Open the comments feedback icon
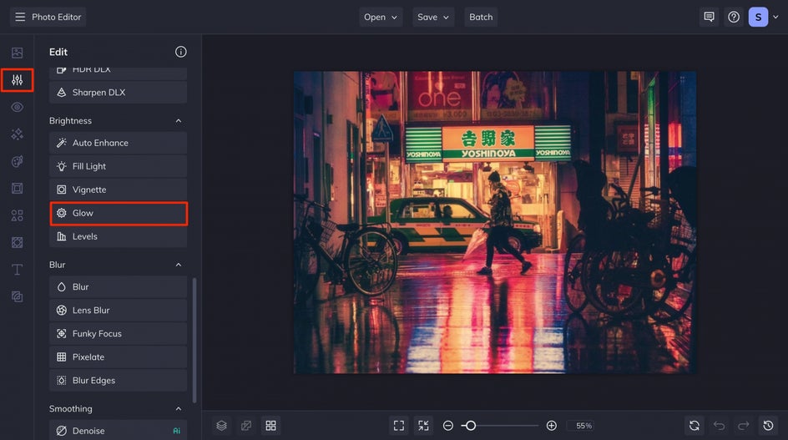This screenshot has width=788, height=440. [709, 17]
